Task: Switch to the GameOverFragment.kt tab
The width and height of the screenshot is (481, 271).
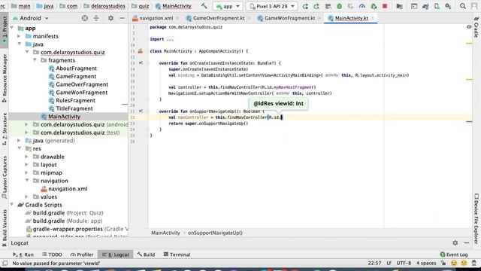Action: [219, 18]
